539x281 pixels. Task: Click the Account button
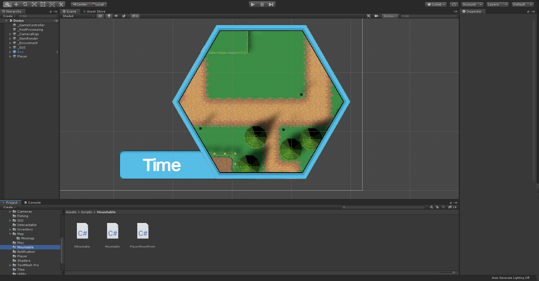click(x=472, y=4)
